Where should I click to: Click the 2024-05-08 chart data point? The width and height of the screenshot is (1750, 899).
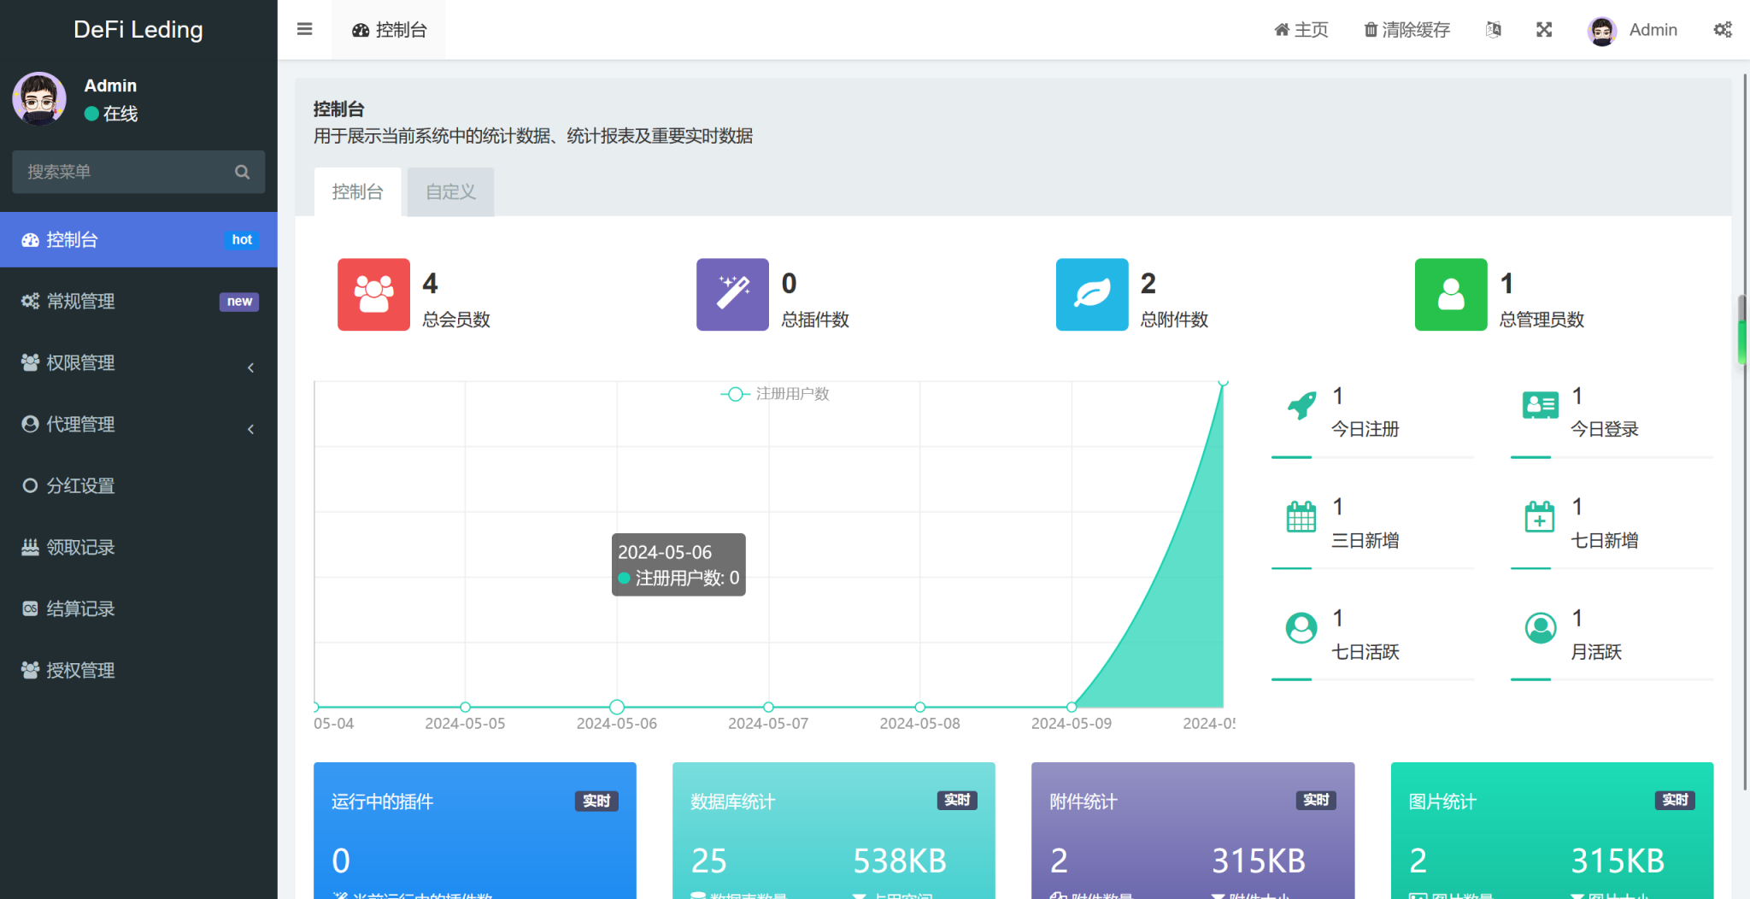920,707
